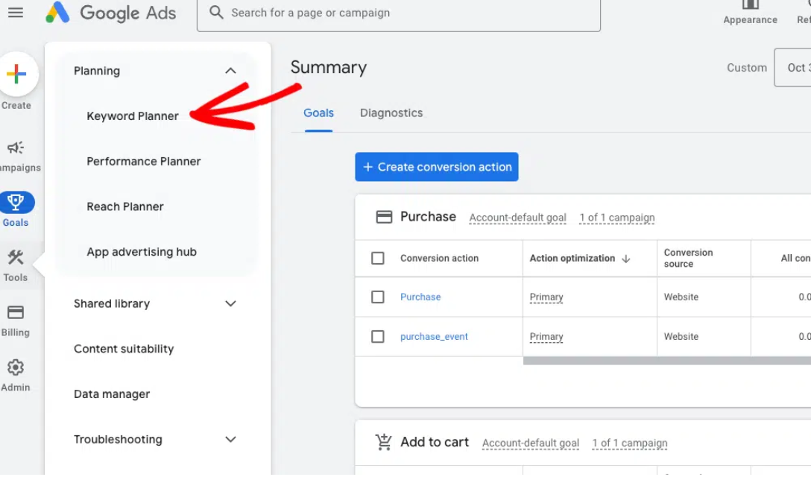Select the Goals trophy icon

(16, 202)
